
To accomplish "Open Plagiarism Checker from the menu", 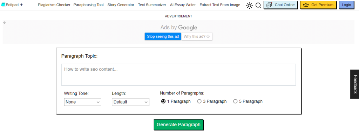I will point(54,5).
